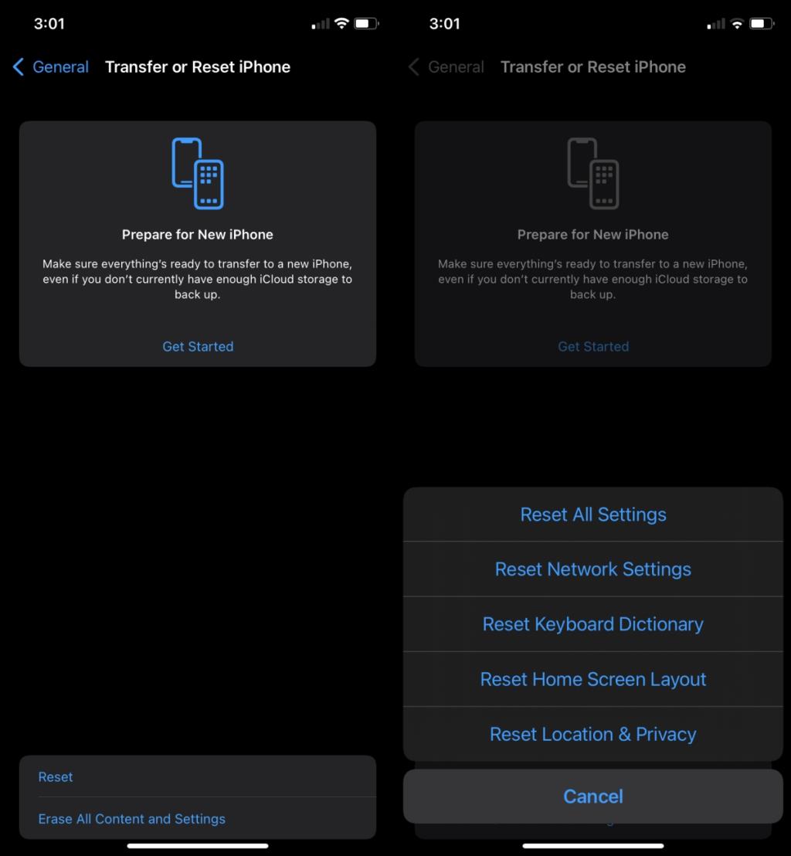Image resolution: width=791 pixels, height=856 pixels.
Task: Tap the Wi-Fi icon in status bar
Action: 342,23
